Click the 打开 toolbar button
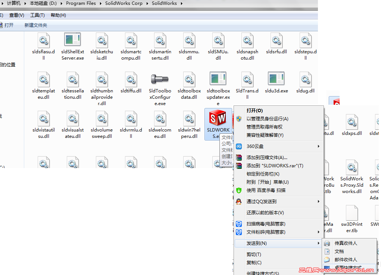Screen dimensions: 381x275 [7, 25]
